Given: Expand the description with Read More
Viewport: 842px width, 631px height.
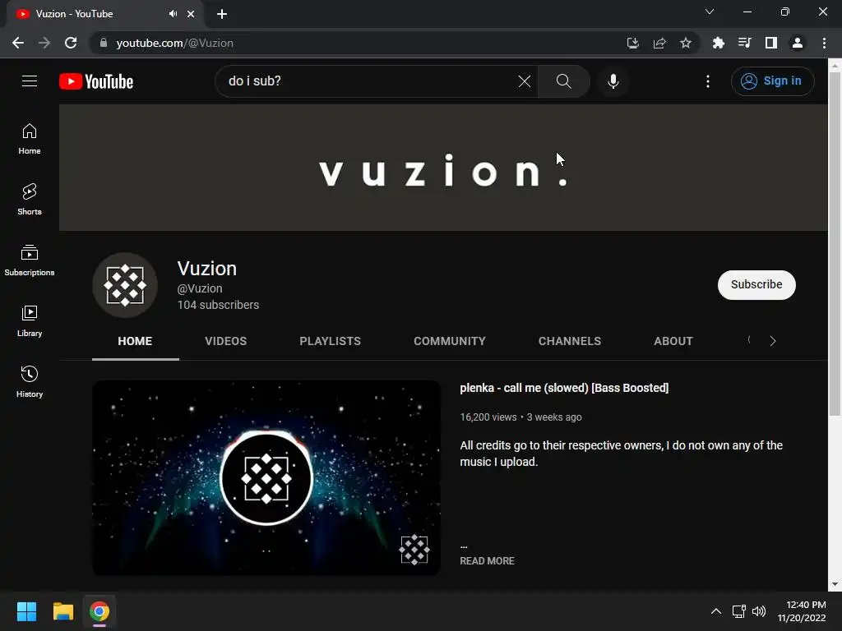Looking at the screenshot, I should point(487,560).
